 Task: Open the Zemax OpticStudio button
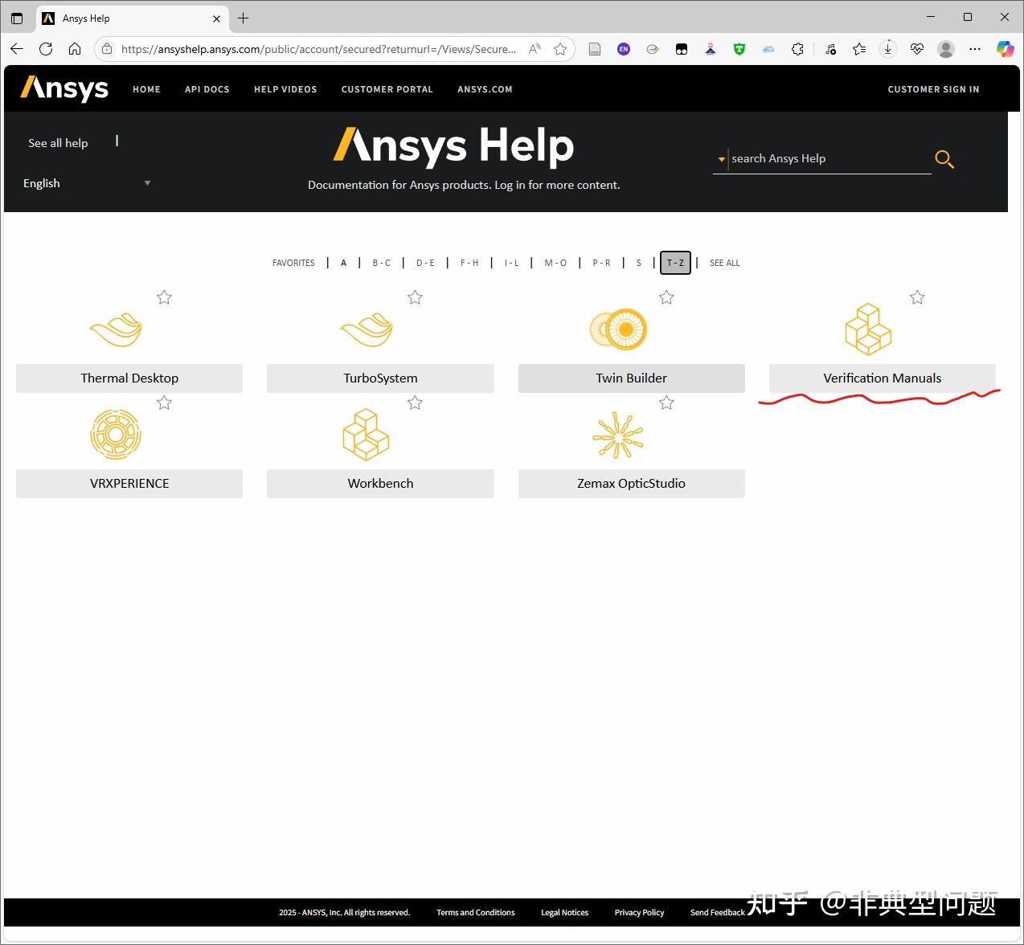631,484
